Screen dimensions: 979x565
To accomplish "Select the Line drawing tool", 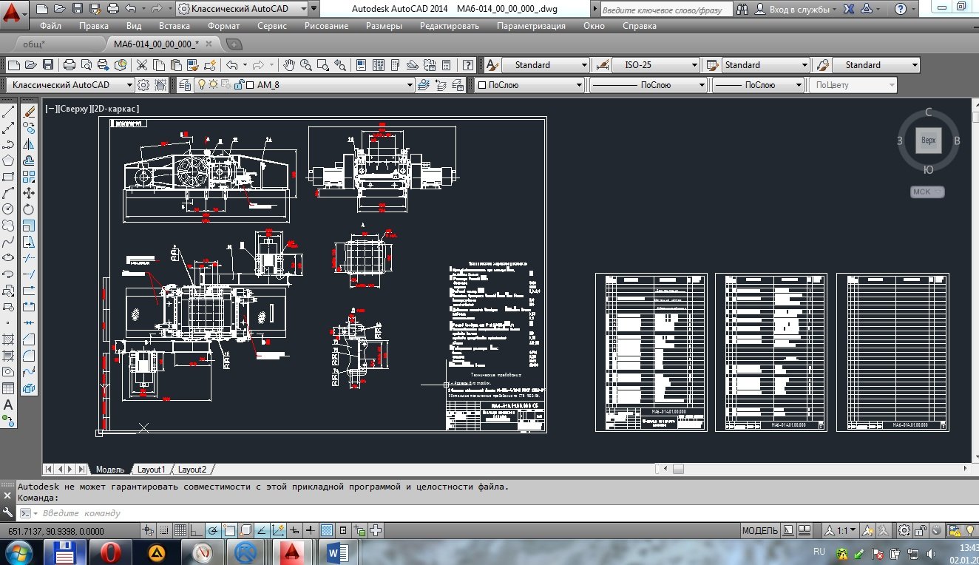I will tap(8, 112).
